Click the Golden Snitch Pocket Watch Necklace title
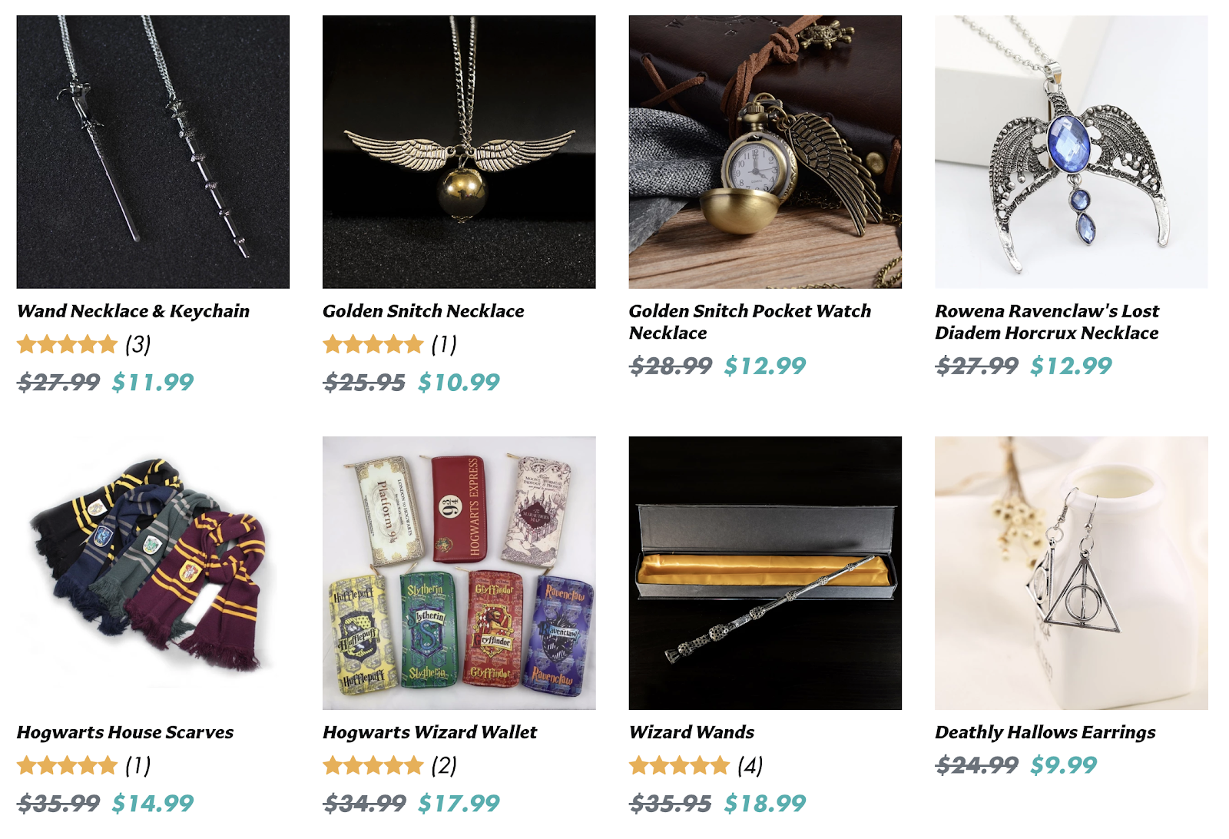 tap(750, 322)
